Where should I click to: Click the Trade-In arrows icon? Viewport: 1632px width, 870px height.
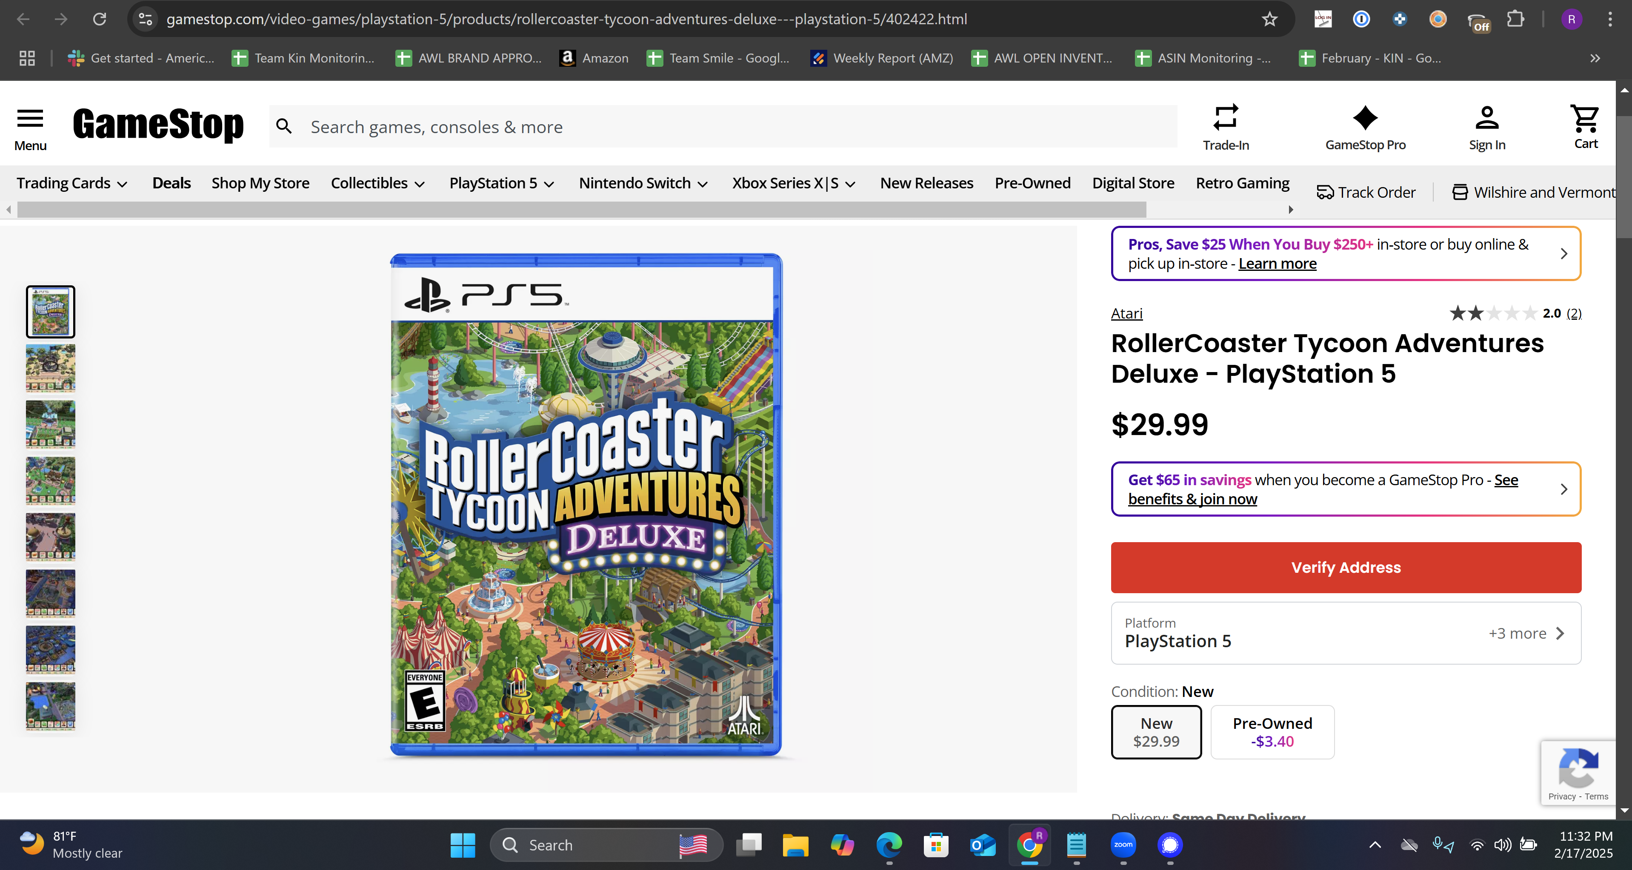1226,117
